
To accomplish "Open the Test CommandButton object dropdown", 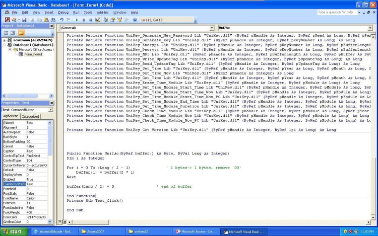I will (x=50, y=110).
